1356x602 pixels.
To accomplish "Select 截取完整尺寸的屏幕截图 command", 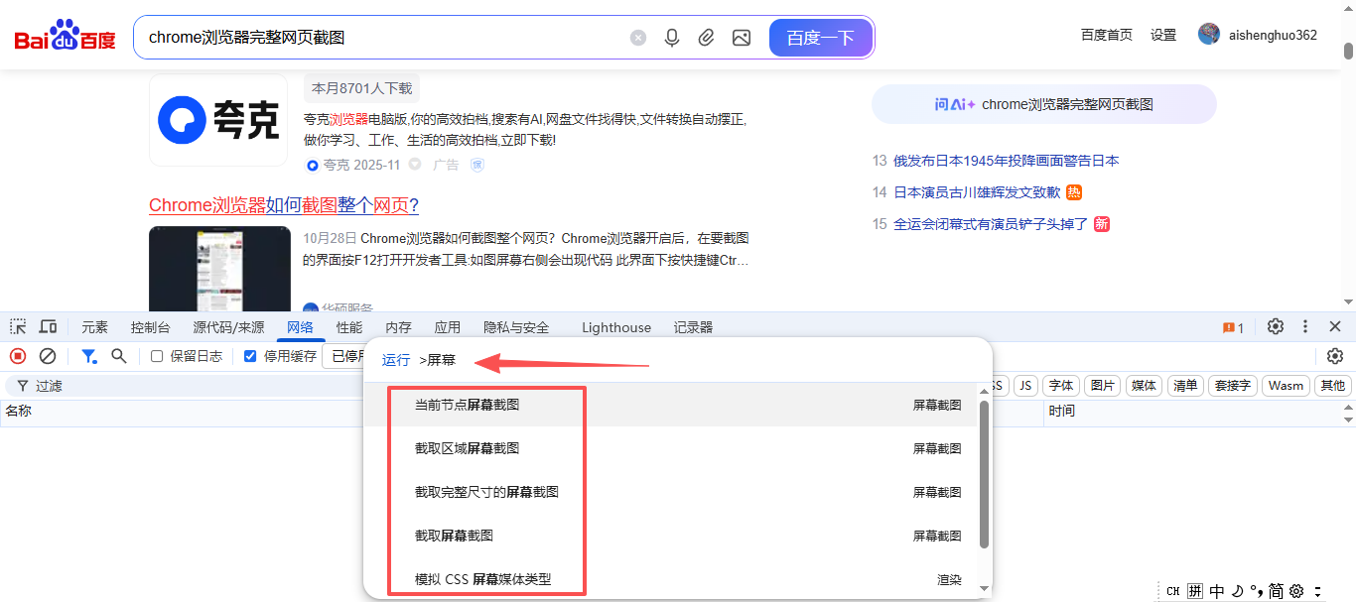I will (x=486, y=492).
